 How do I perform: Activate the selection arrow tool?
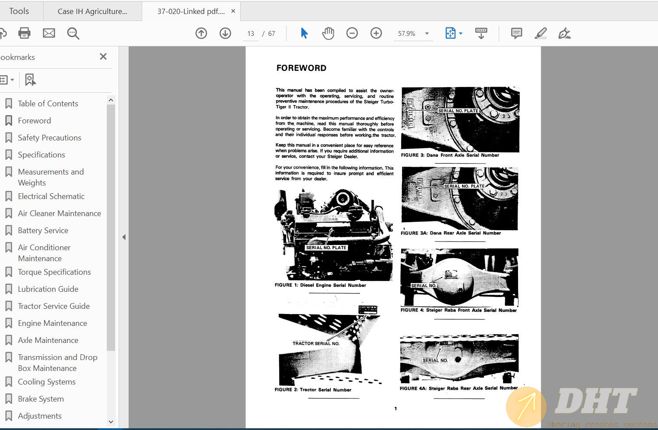point(304,33)
